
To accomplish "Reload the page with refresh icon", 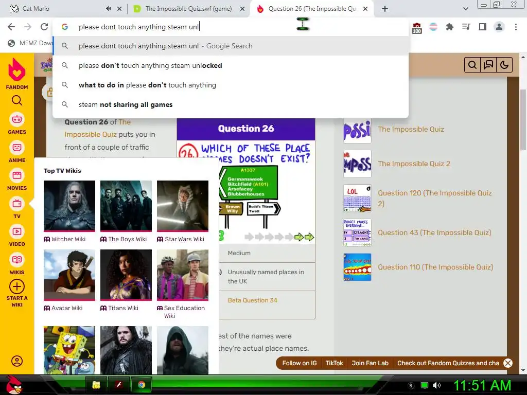I will coord(44,27).
